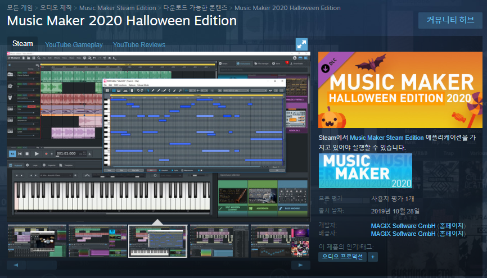Click release date 2019년 10월 28일
487x278 pixels.
[x=395, y=211]
